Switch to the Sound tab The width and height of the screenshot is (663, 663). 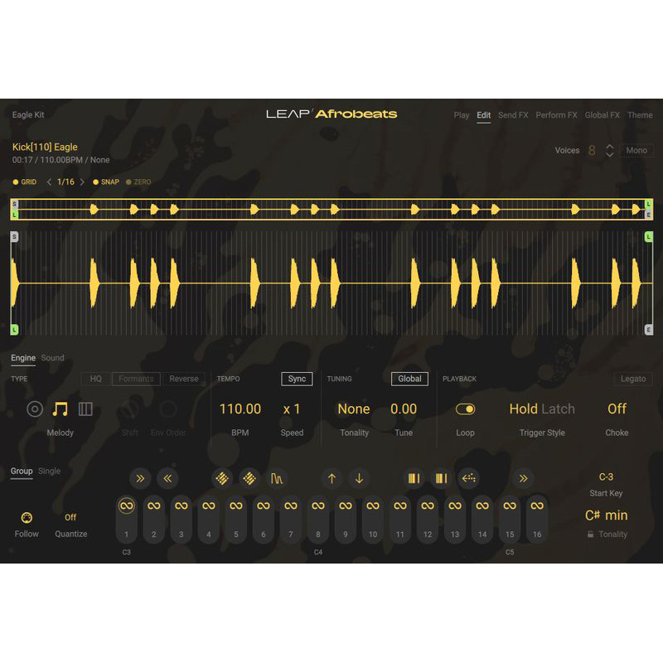53,358
